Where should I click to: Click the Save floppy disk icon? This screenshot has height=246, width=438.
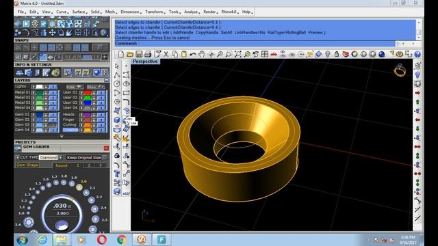click(139, 54)
